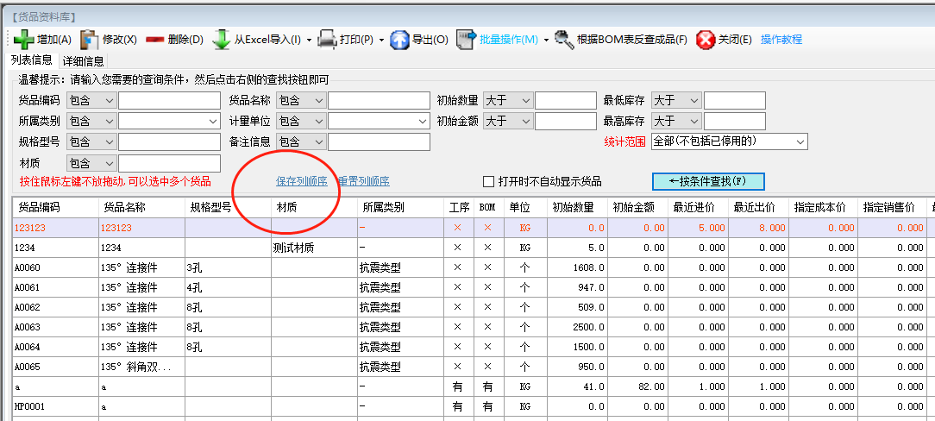Click the green plus 增加(A) icon

23,40
